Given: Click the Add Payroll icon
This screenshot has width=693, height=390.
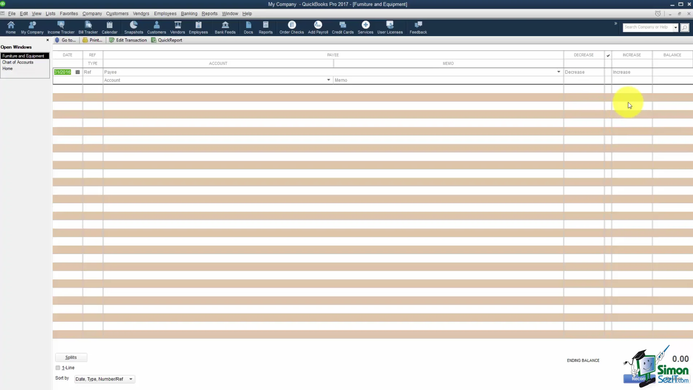Looking at the screenshot, I should pyautogui.click(x=318, y=27).
